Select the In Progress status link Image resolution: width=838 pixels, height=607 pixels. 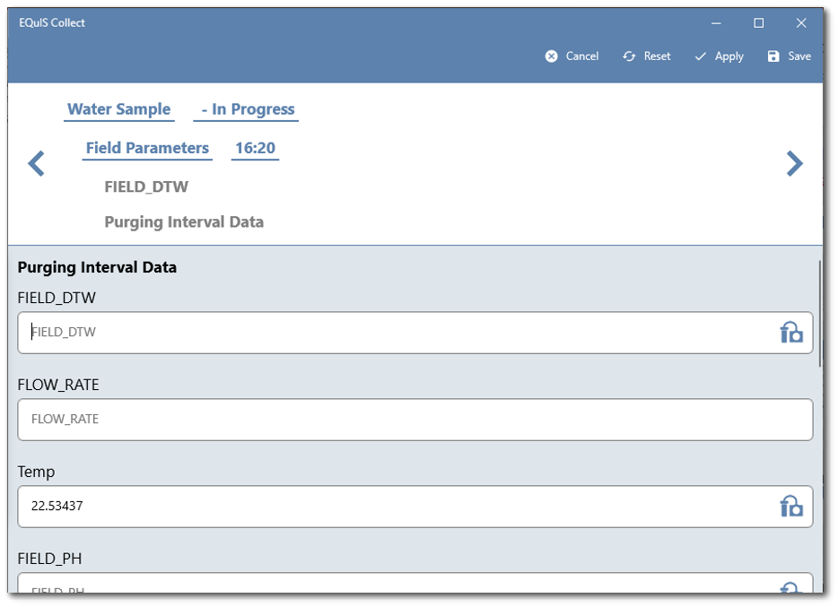(x=245, y=108)
